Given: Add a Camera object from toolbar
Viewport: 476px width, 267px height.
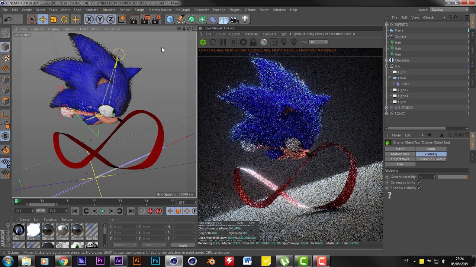Looking at the screenshot, I should point(234,19).
